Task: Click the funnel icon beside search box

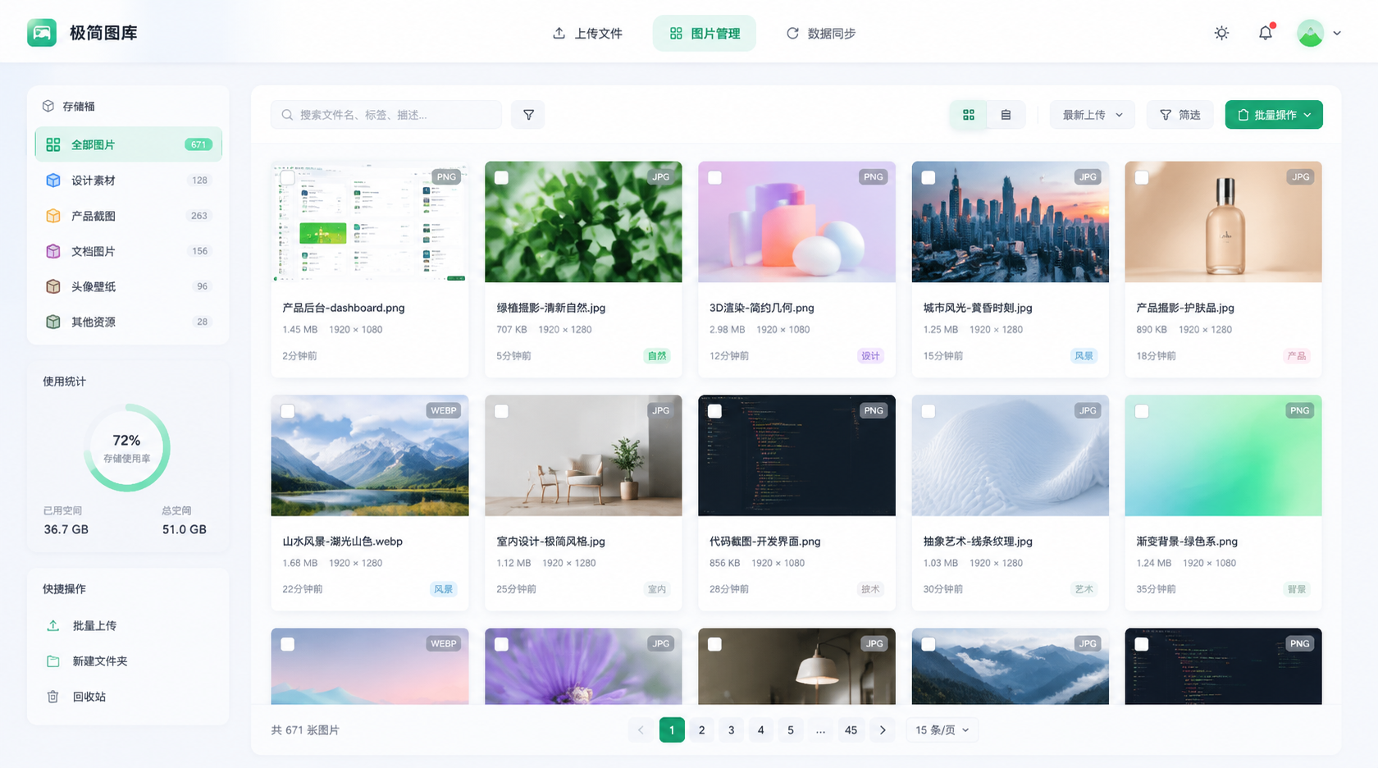Action: [528, 115]
